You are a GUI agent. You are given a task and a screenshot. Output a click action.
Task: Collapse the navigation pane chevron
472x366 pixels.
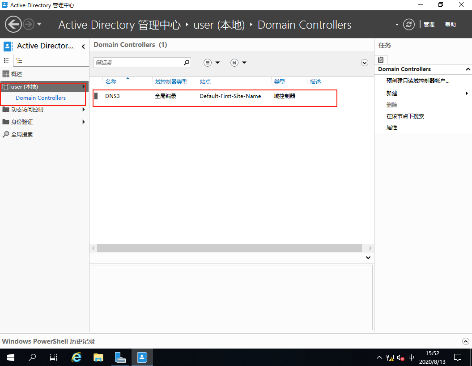click(83, 47)
